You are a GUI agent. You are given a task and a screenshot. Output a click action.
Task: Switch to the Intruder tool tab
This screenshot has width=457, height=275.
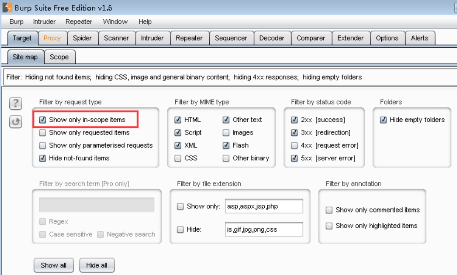152,38
